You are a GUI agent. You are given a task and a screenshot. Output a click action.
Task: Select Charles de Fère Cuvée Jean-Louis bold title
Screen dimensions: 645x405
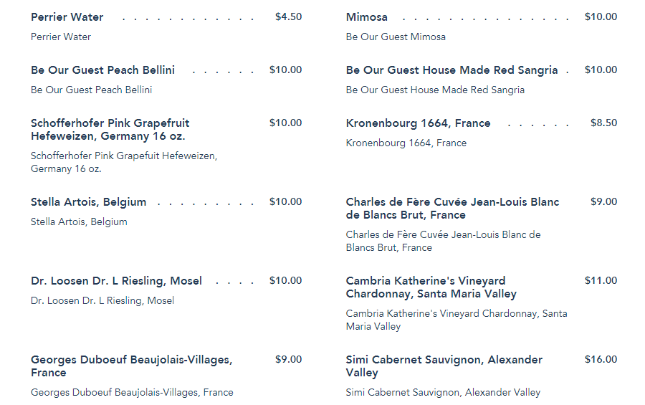click(452, 209)
